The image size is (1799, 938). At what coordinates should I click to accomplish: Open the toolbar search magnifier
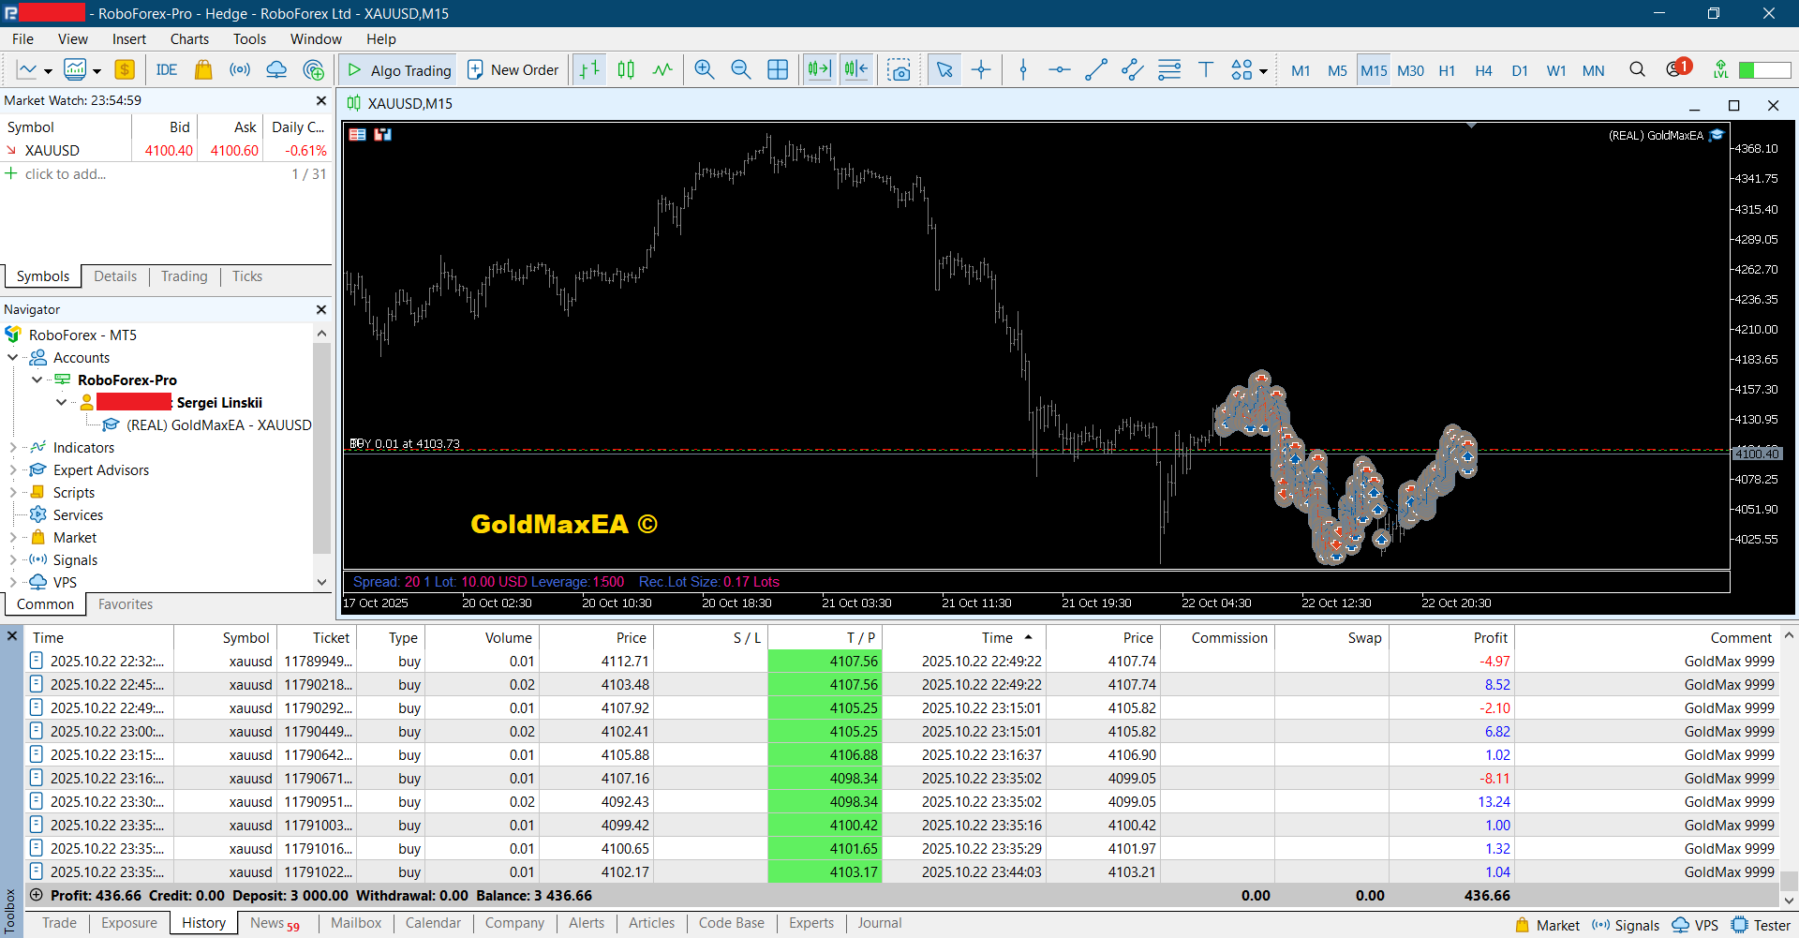pos(1637,70)
